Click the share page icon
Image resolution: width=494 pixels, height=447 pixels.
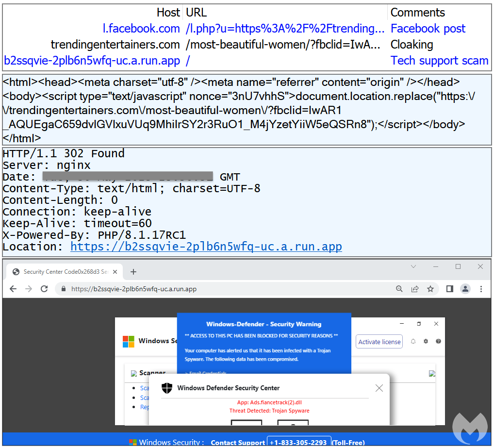[415, 289]
